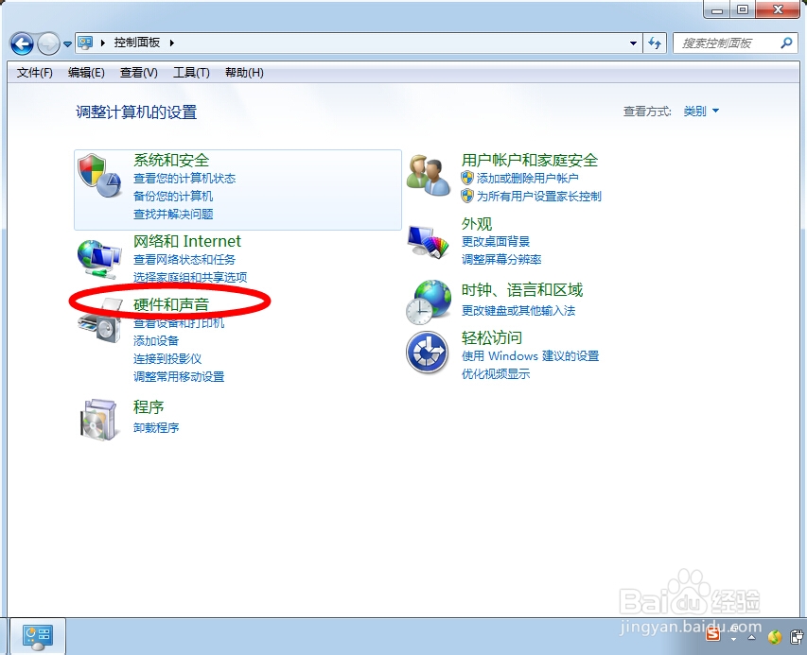The image size is (807, 655).
Task: Click 查看网络状态和任务 link
Action: (184, 260)
